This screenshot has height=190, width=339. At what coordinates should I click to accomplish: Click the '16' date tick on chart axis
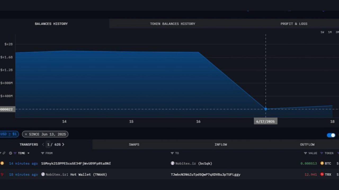pyautogui.click(x=198, y=122)
